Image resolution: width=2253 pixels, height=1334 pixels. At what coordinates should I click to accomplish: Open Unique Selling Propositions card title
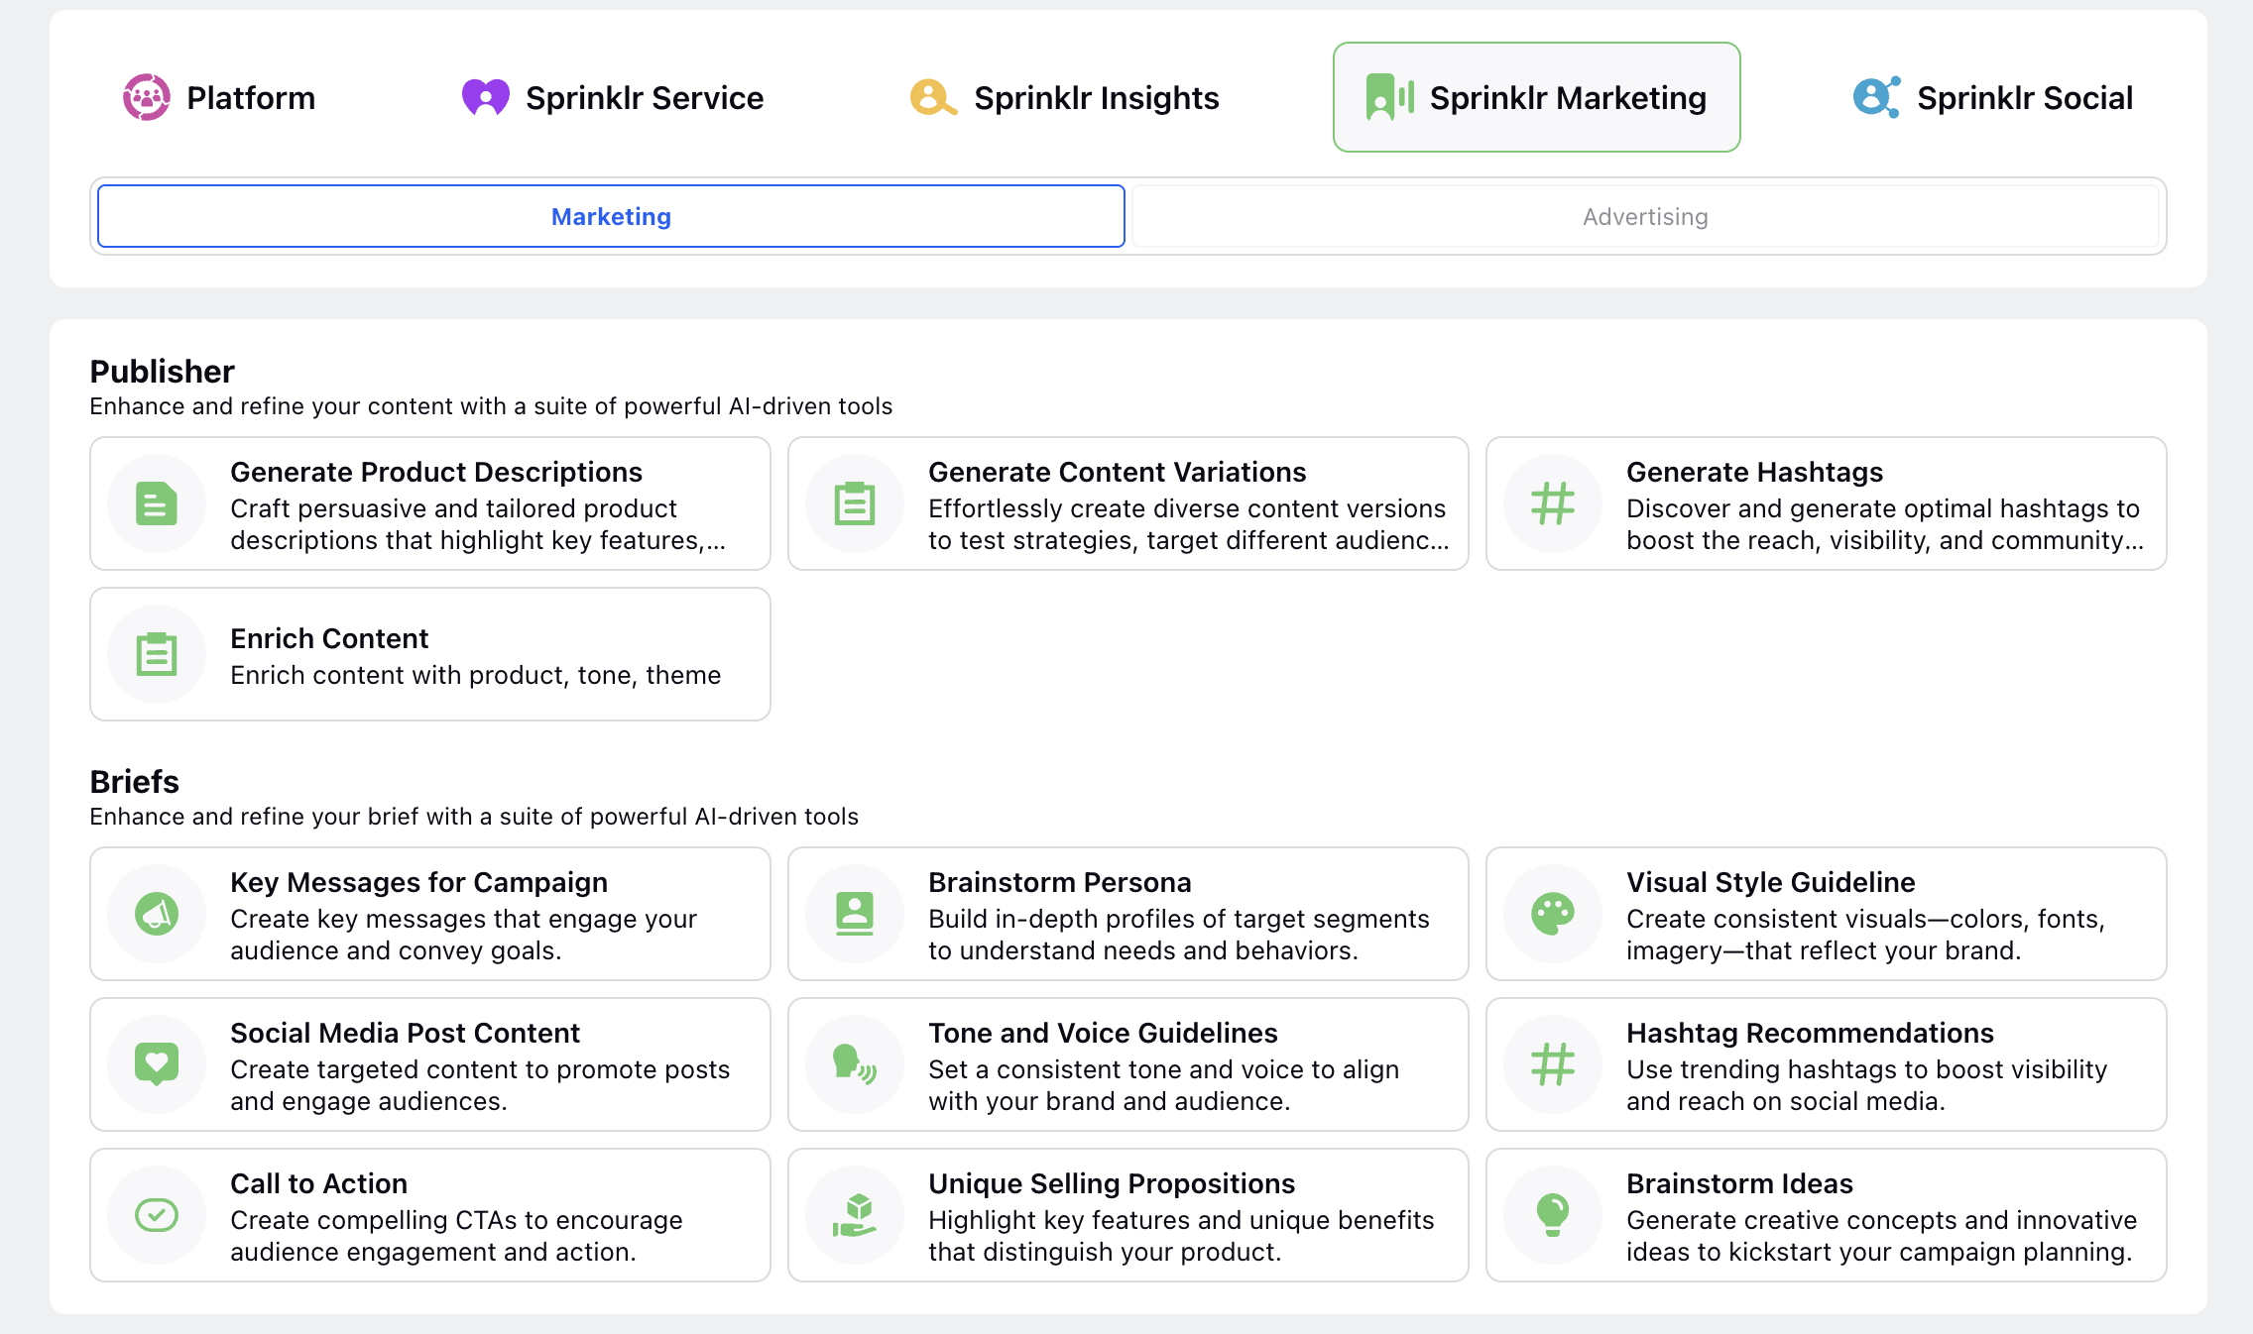coord(1112,1183)
